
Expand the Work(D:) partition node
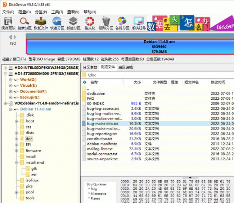pos(10,80)
